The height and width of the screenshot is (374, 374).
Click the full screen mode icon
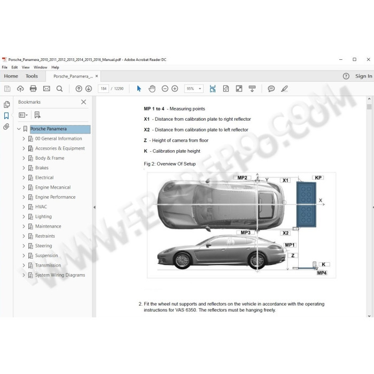click(239, 89)
